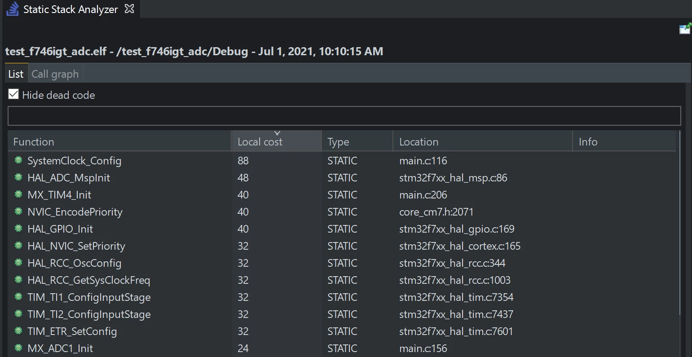Toggle sort arrow above Local cost
Screen dimensions: 692x357
277,133
